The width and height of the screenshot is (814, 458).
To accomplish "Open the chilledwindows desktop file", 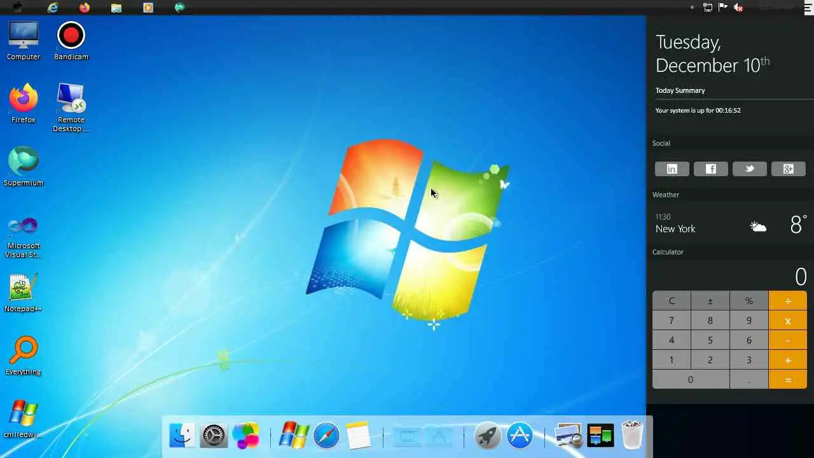I will pos(24,418).
